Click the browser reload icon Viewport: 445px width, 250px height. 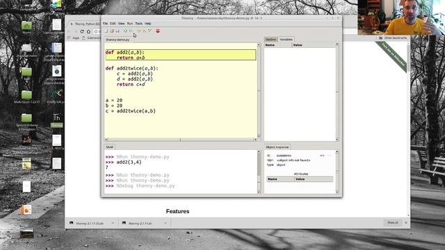pos(82,31)
